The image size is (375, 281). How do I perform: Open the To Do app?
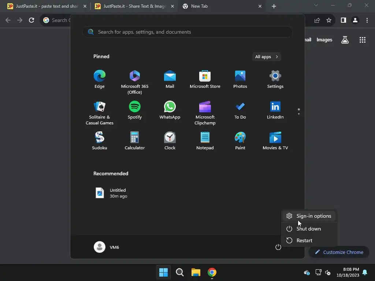click(240, 110)
